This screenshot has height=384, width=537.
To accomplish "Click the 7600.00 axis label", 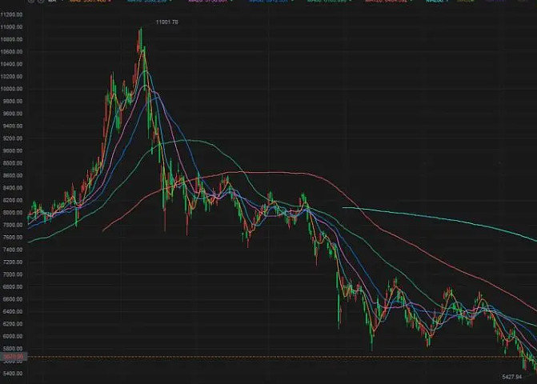I will click(13, 237).
